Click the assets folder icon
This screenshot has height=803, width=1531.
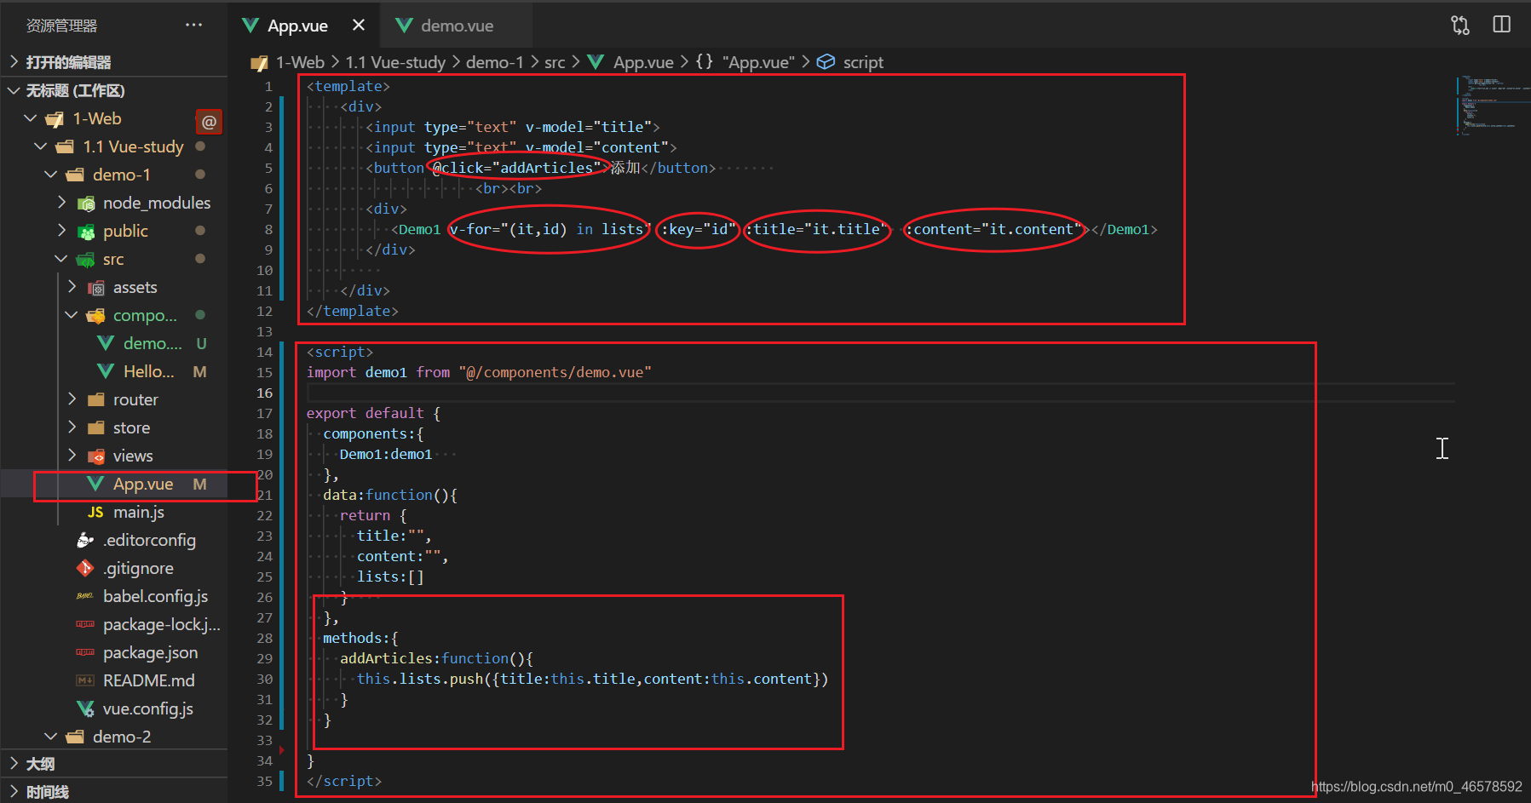96,288
